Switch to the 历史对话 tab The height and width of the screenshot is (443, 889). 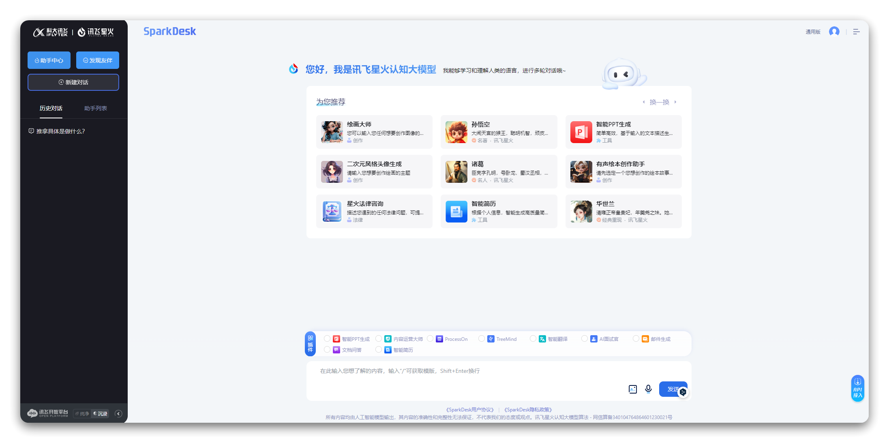51,108
